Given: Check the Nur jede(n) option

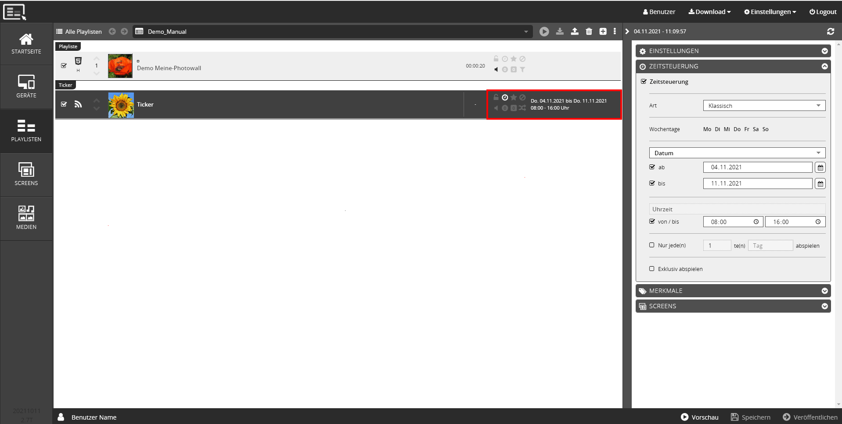Looking at the screenshot, I should pyautogui.click(x=652, y=246).
